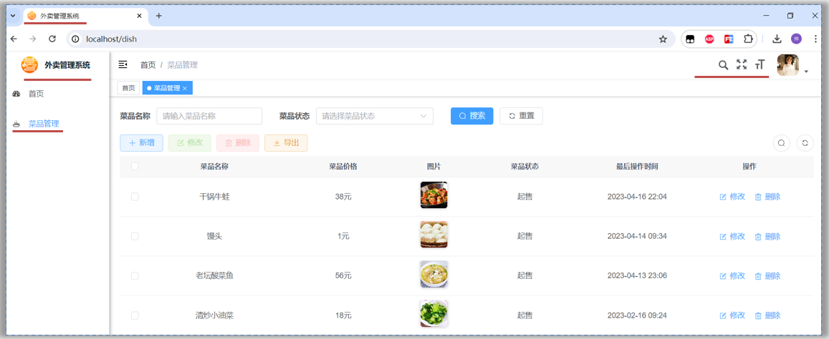
Task: Focus the 菜品名称 input field
Action: pyautogui.click(x=209, y=116)
